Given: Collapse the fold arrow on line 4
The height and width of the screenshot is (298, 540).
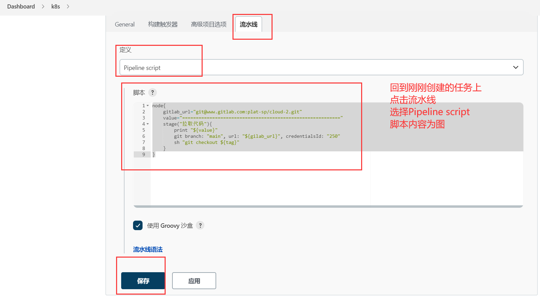Looking at the screenshot, I should point(148,124).
